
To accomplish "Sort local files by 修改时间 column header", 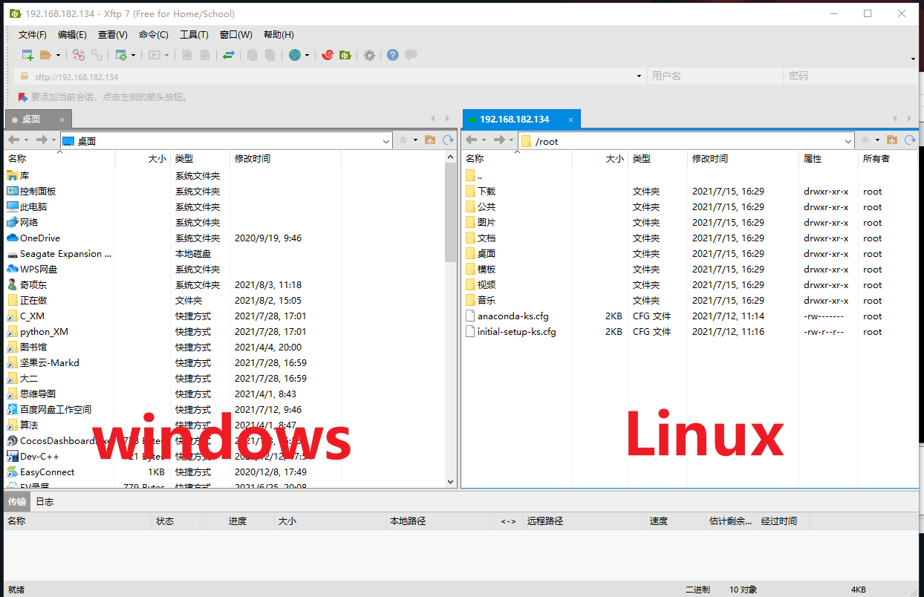I will point(285,159).
